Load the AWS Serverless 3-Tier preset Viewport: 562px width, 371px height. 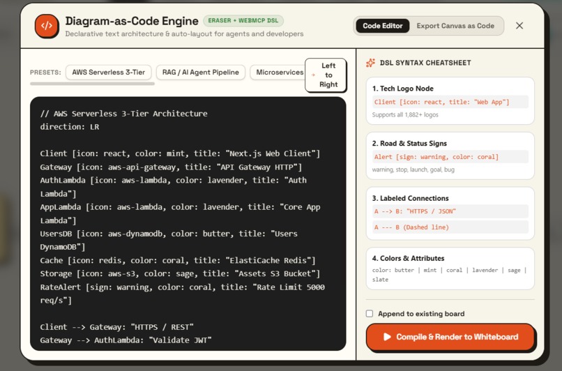[109, 72]
